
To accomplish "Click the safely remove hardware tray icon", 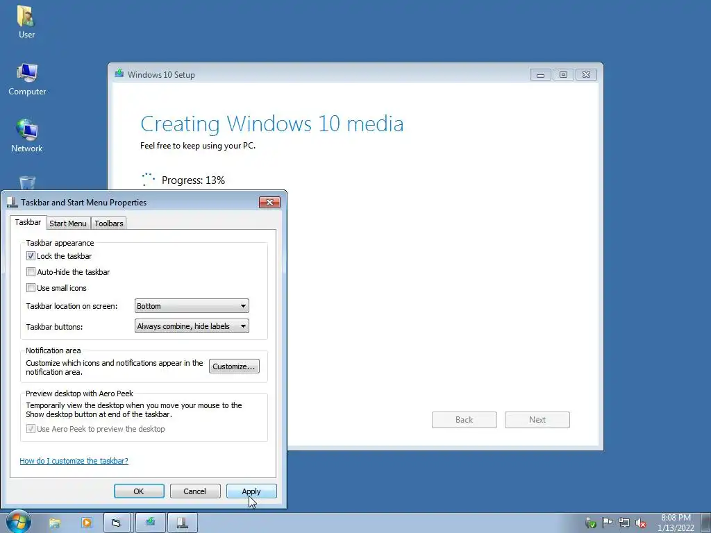I will click(x=590, y=523).
